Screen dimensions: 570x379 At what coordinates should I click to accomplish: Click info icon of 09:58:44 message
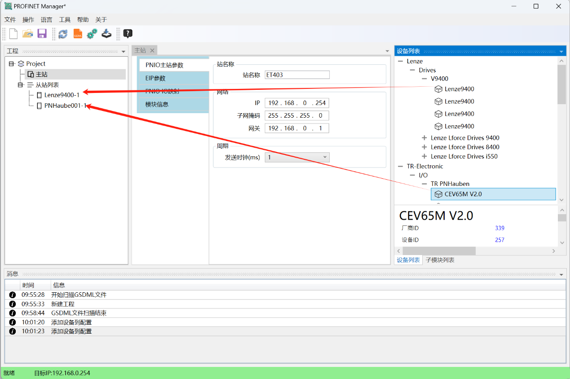(x=13, y=313)
